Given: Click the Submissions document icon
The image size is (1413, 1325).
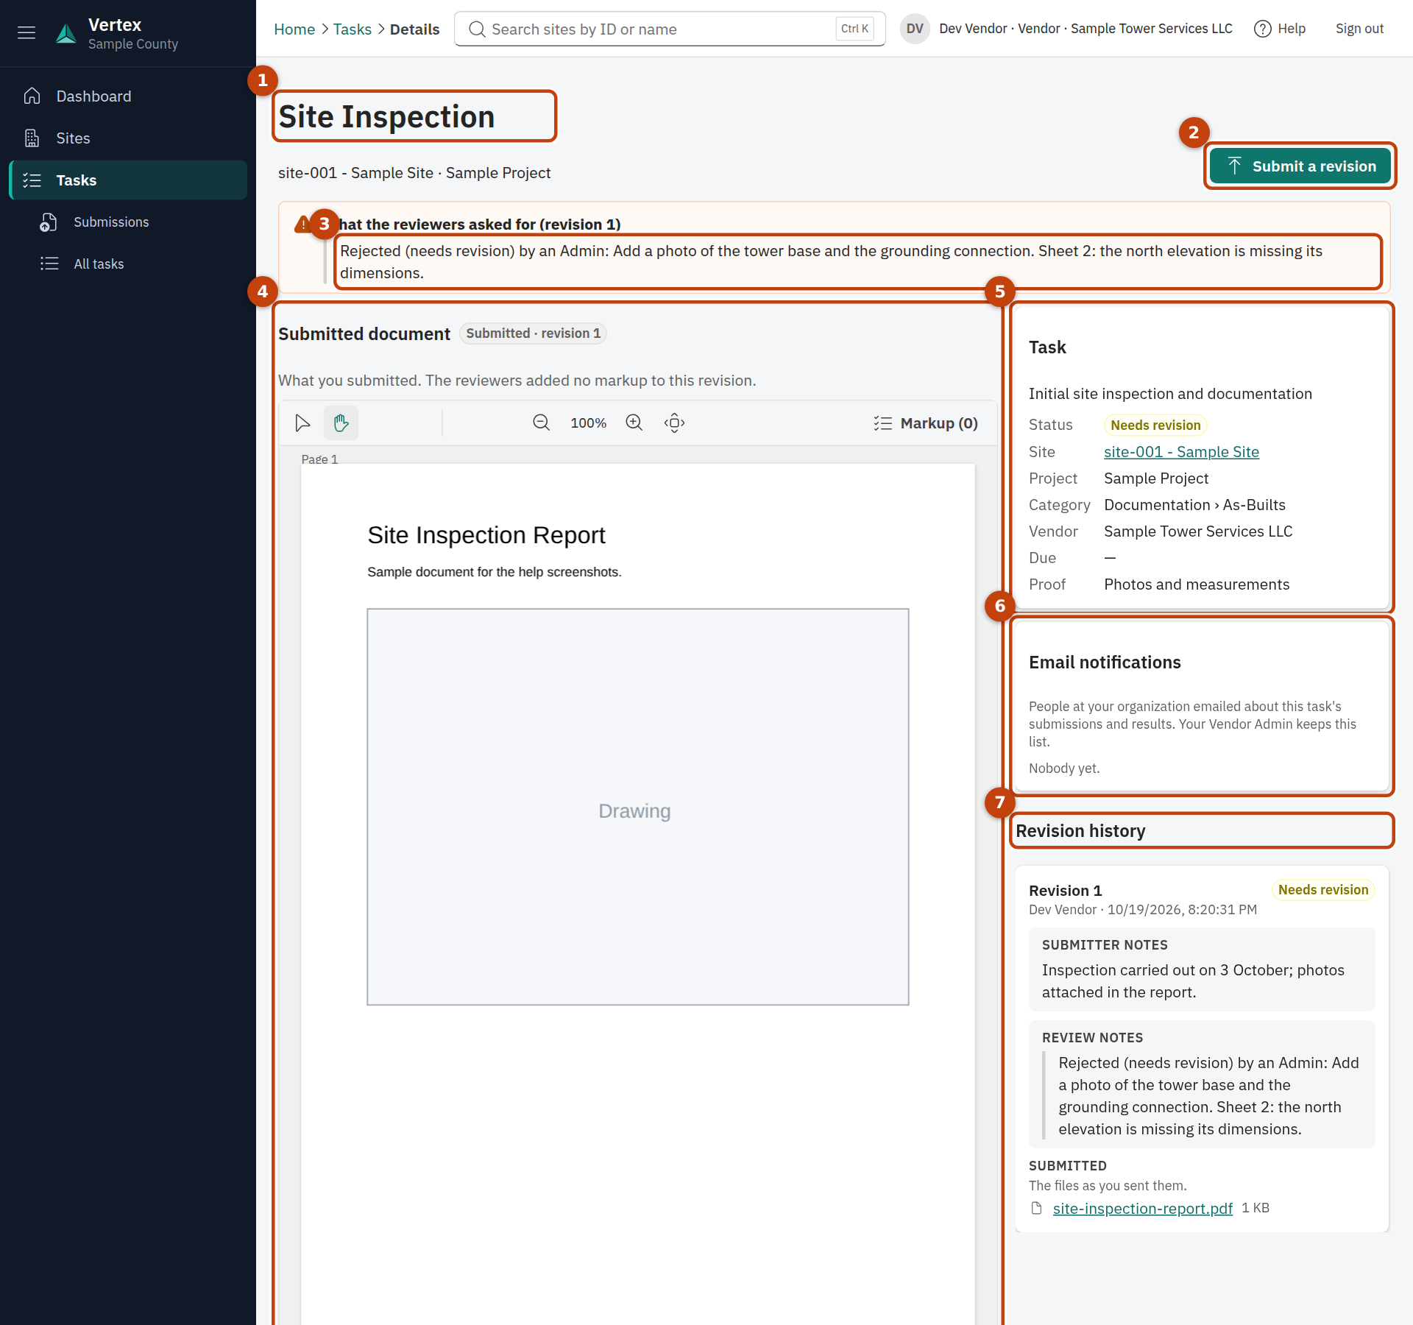Looking at the screenshot, I should tap(49, 222).
